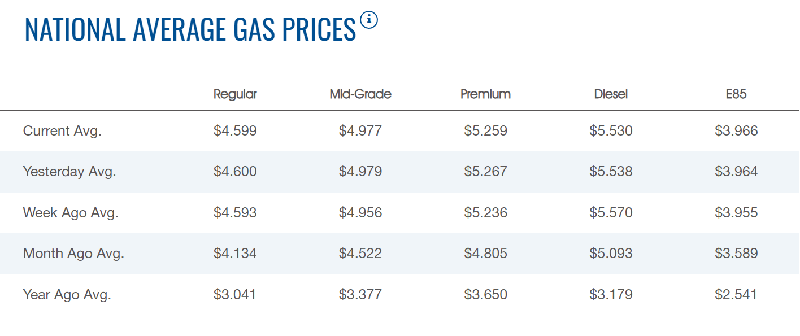Click the week-ago Mid-Grade price $4.956

(360, 213)
